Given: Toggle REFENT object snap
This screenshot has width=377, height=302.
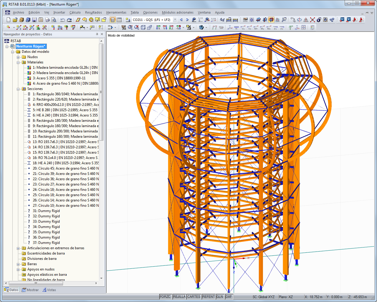Looking at the screenshot, I should [x=208, y=297].
